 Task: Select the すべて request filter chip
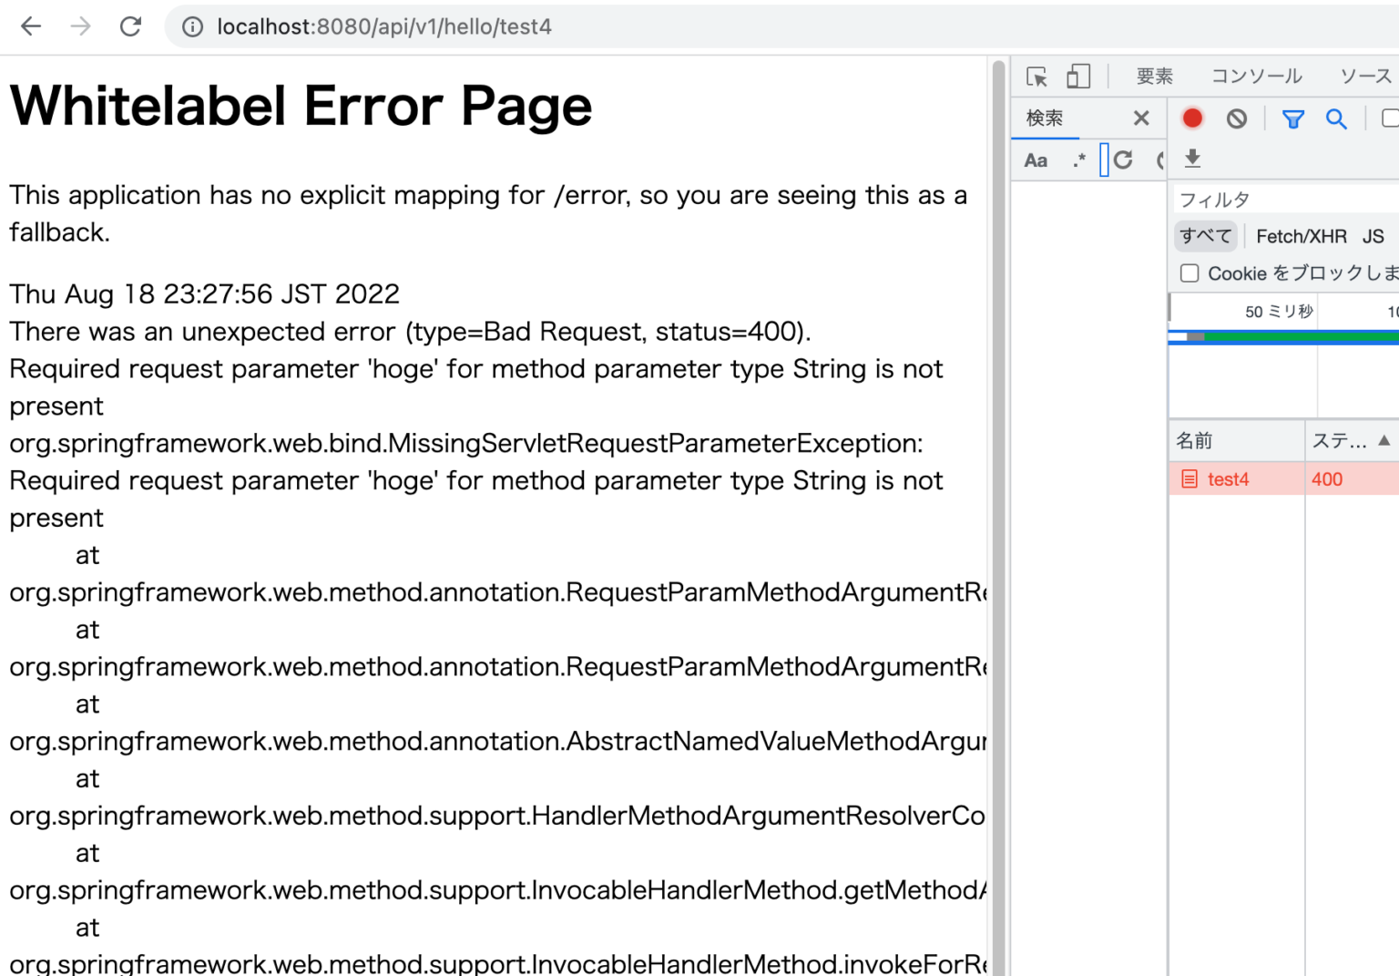(x=1205, y=235)
